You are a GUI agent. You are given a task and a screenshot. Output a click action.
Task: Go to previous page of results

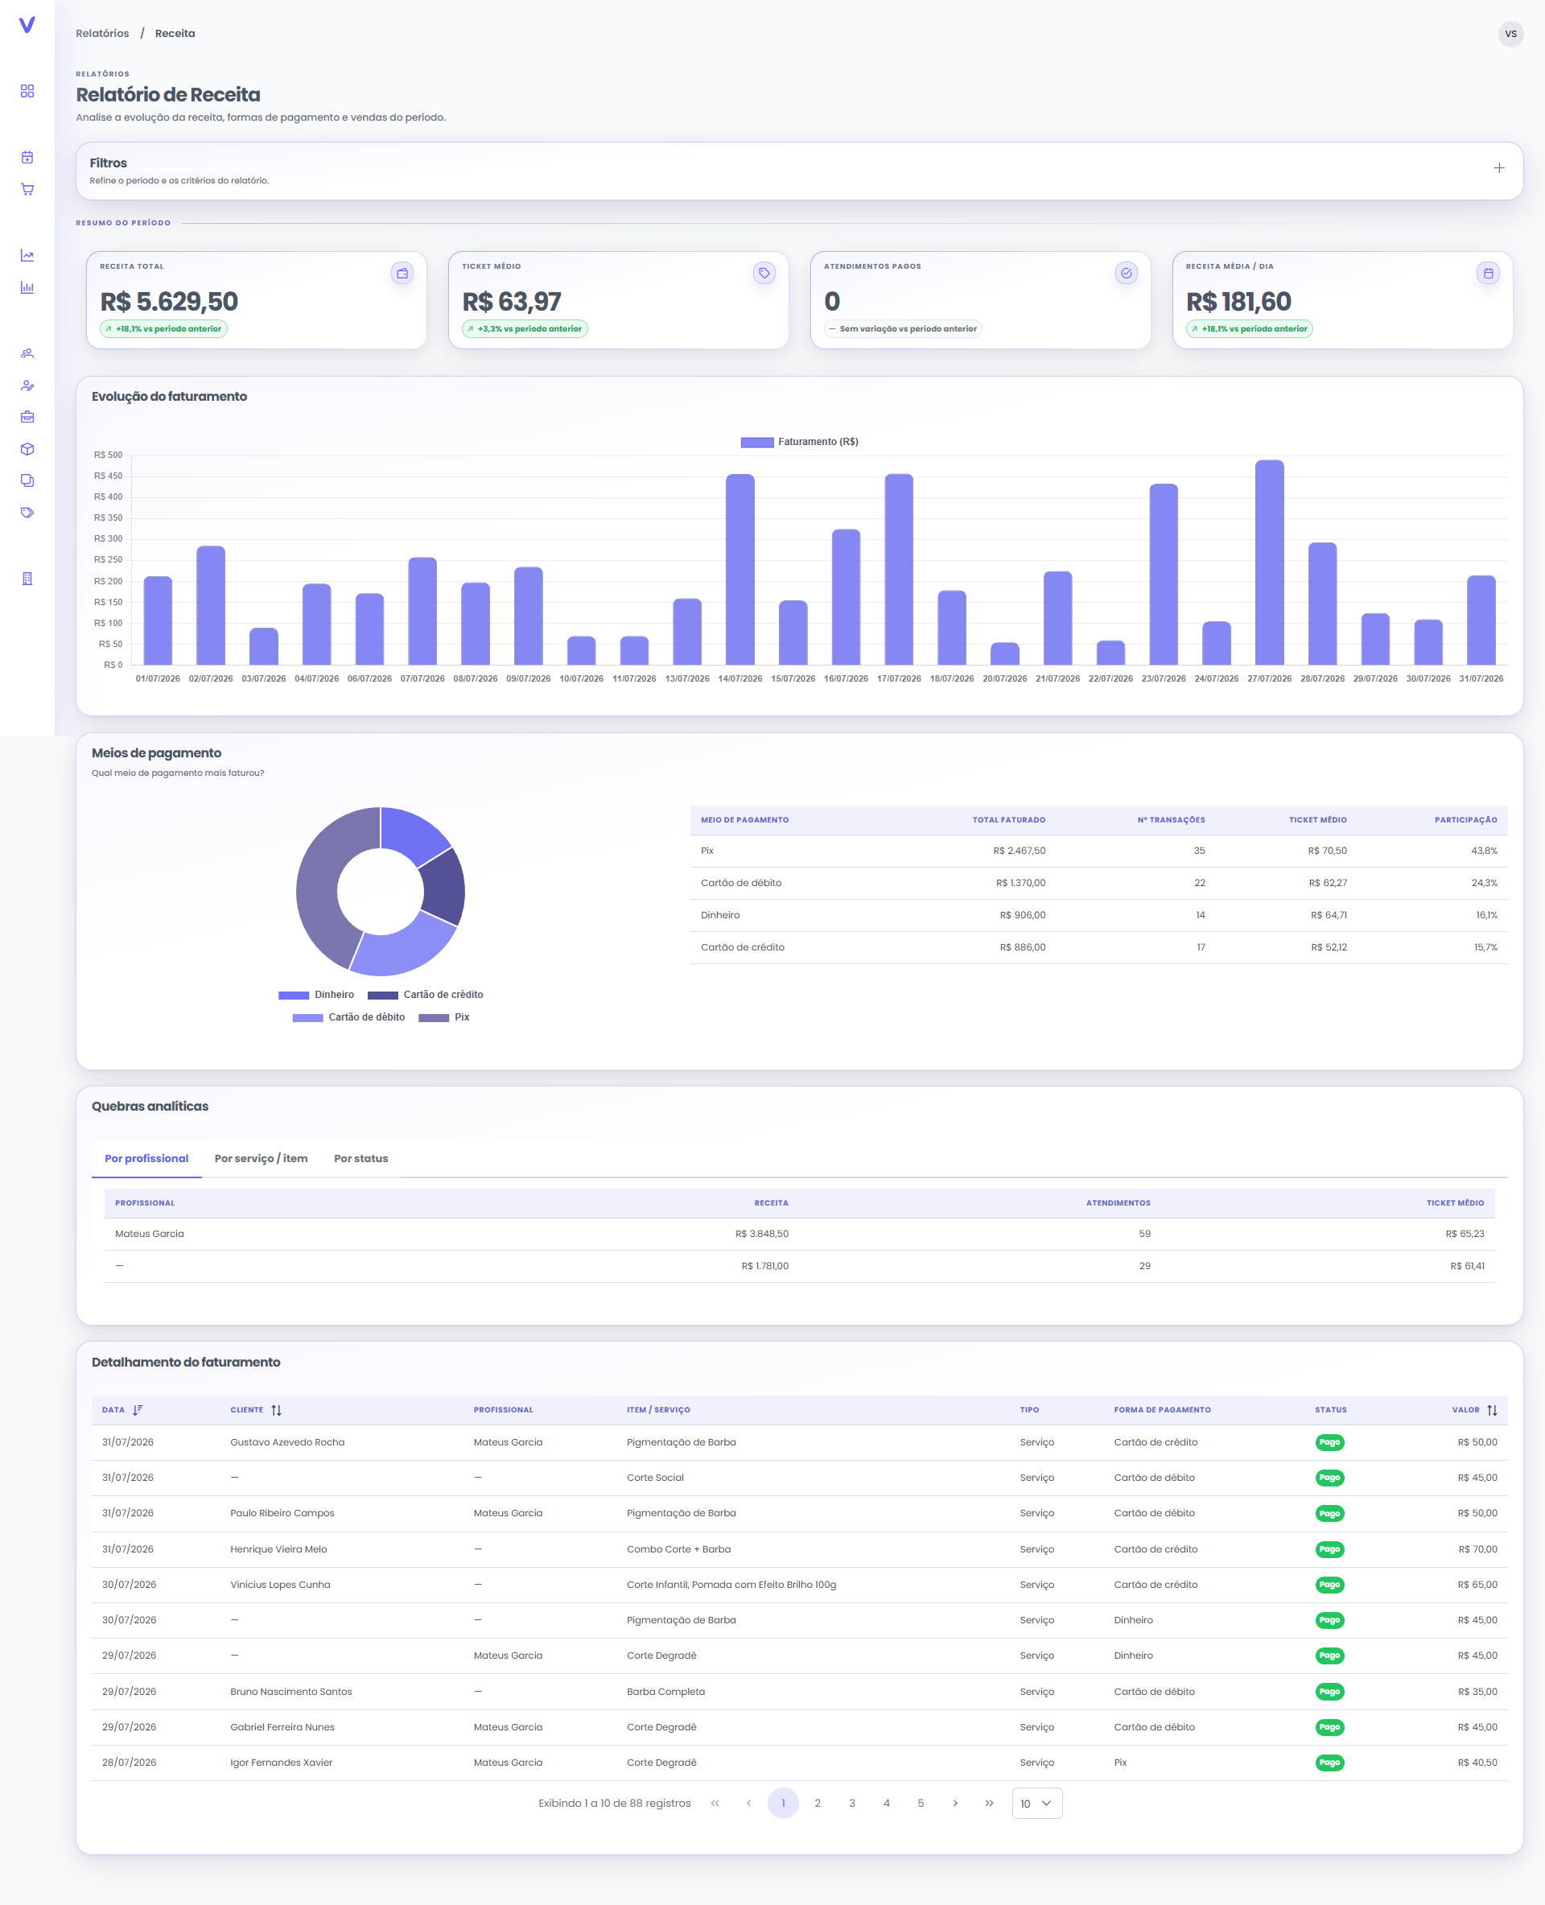pyautogui.click(x=748, y=1804)
